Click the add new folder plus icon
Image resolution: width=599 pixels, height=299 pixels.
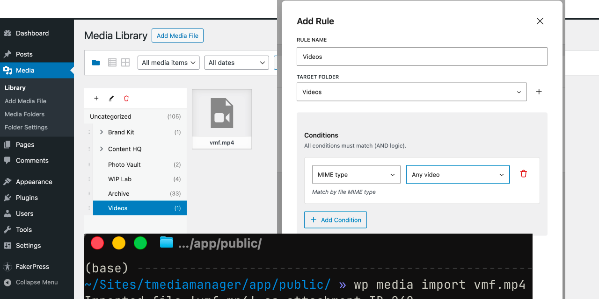96,99
